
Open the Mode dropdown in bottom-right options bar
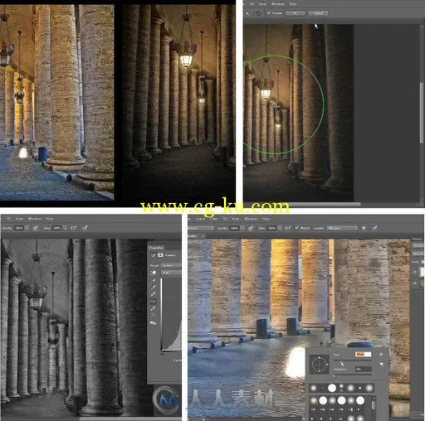click(200, 228)
